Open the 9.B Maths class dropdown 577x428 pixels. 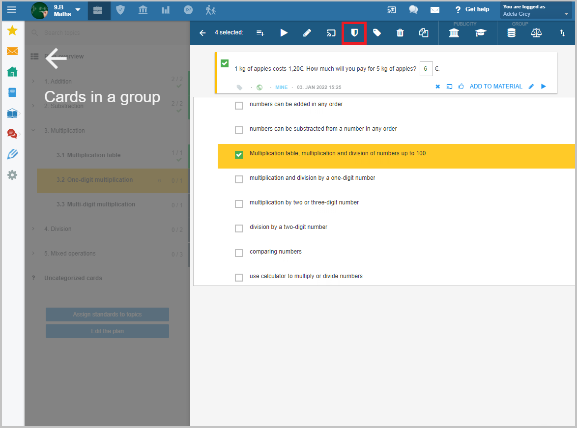78,9
